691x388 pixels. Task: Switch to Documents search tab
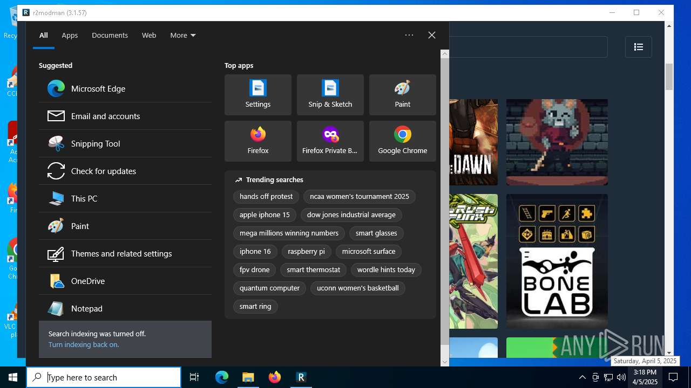[110, 35]
